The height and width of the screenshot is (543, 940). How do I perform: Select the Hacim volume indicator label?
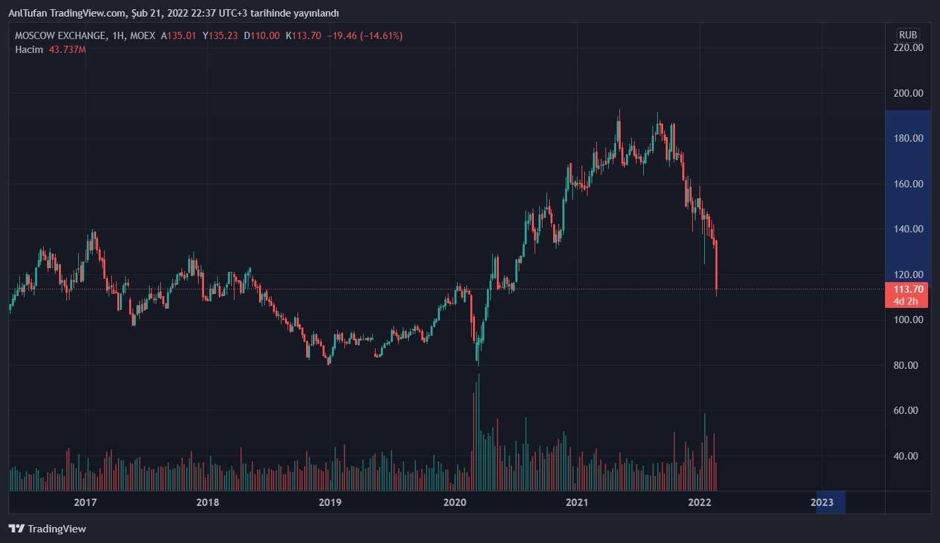29,50
